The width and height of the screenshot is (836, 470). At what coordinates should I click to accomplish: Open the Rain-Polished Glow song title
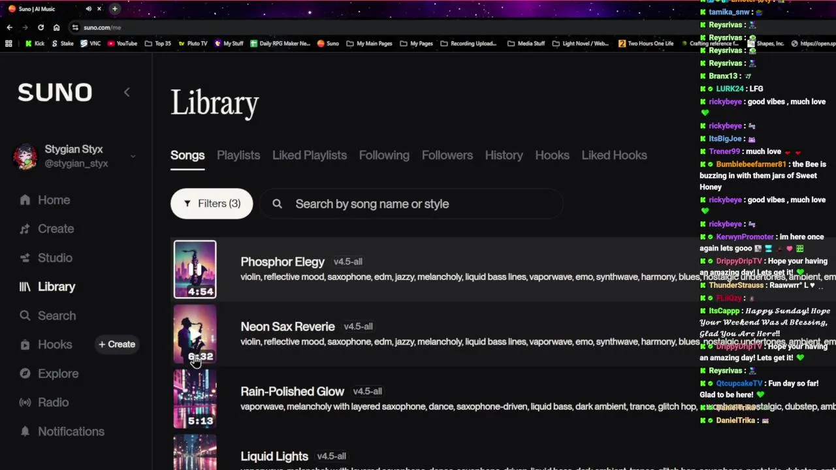coord(292,391)
